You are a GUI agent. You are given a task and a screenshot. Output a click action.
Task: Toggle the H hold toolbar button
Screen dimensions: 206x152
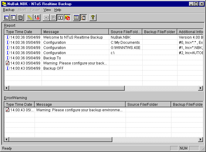(60, 18)
